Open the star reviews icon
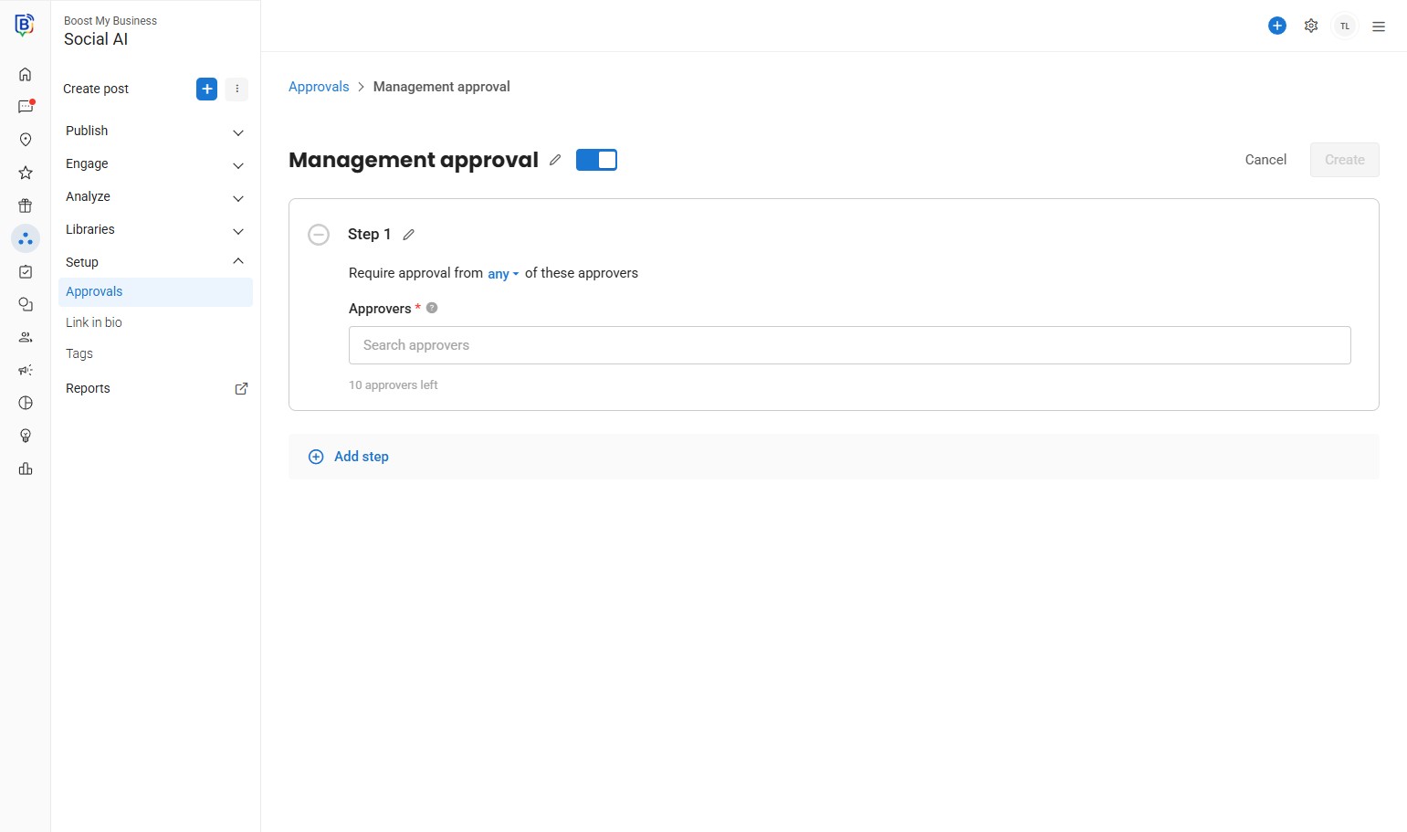This screenshot has height=832, width=1407. (x=26, y=173)
